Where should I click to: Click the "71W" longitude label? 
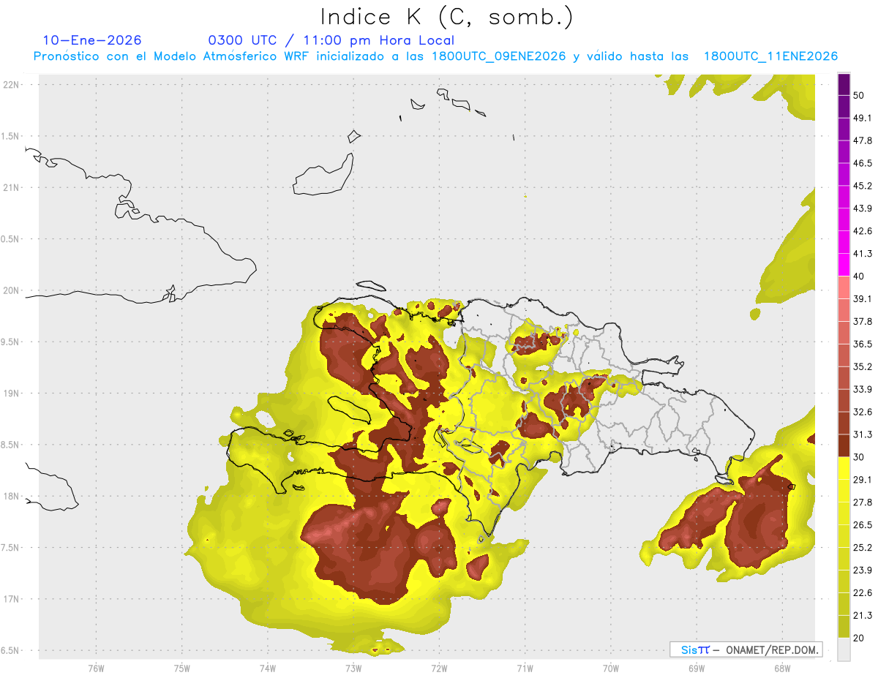tap(525, 668)
